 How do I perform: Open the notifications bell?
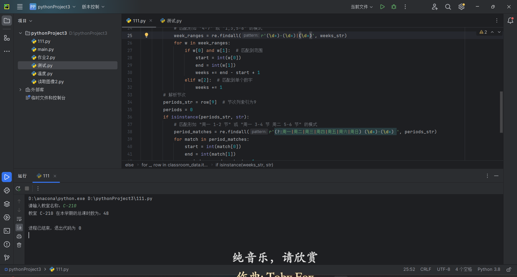point(510,21)
